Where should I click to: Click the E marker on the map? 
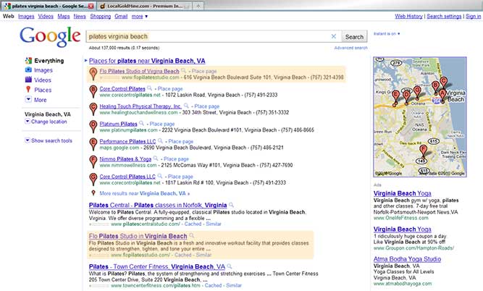396,97
